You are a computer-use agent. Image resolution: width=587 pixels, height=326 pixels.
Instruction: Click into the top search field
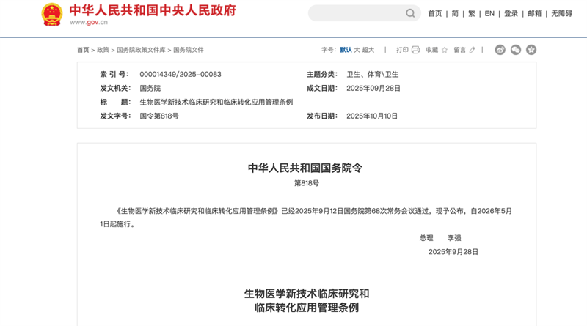356,13
